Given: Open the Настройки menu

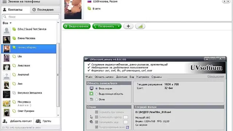Looking at the screenshot, I should coord(143,77).
